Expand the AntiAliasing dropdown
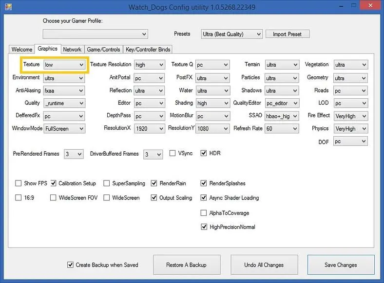Image resolution: width=384 pixels, height=283 pixels. (x=64, y=90)
